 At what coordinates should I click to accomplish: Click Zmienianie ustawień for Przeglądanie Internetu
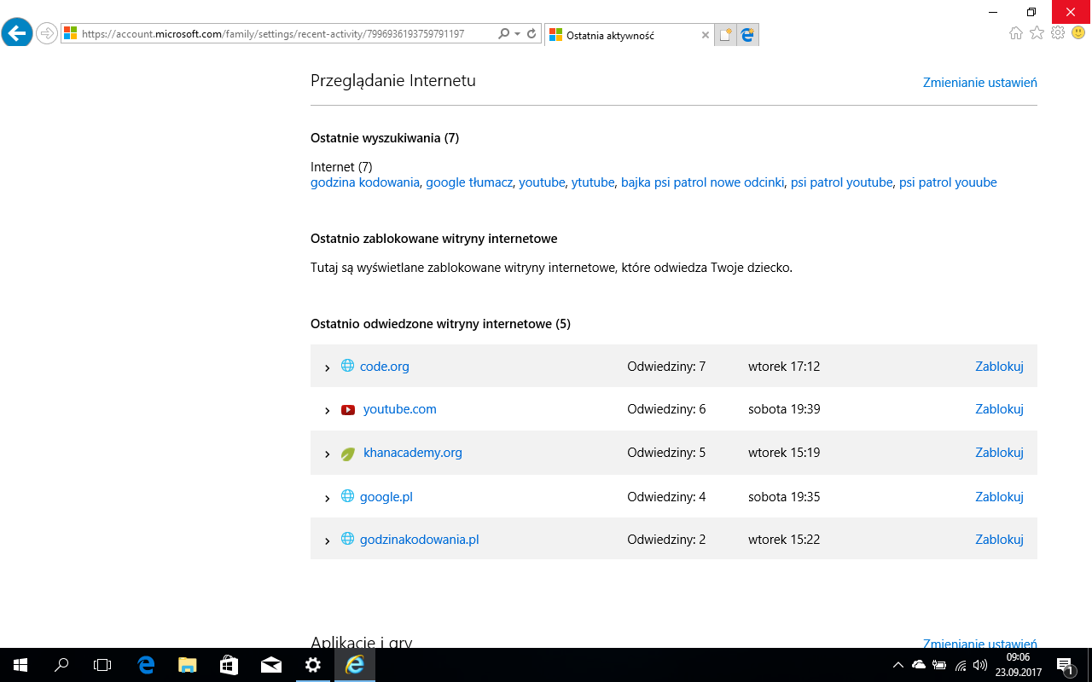pyautogui.click(x=979, y=83)
